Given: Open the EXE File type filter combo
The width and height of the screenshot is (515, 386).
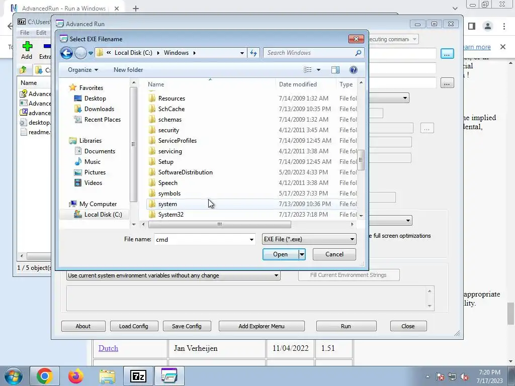Looking at the screenshot, I should coord(309,239).
